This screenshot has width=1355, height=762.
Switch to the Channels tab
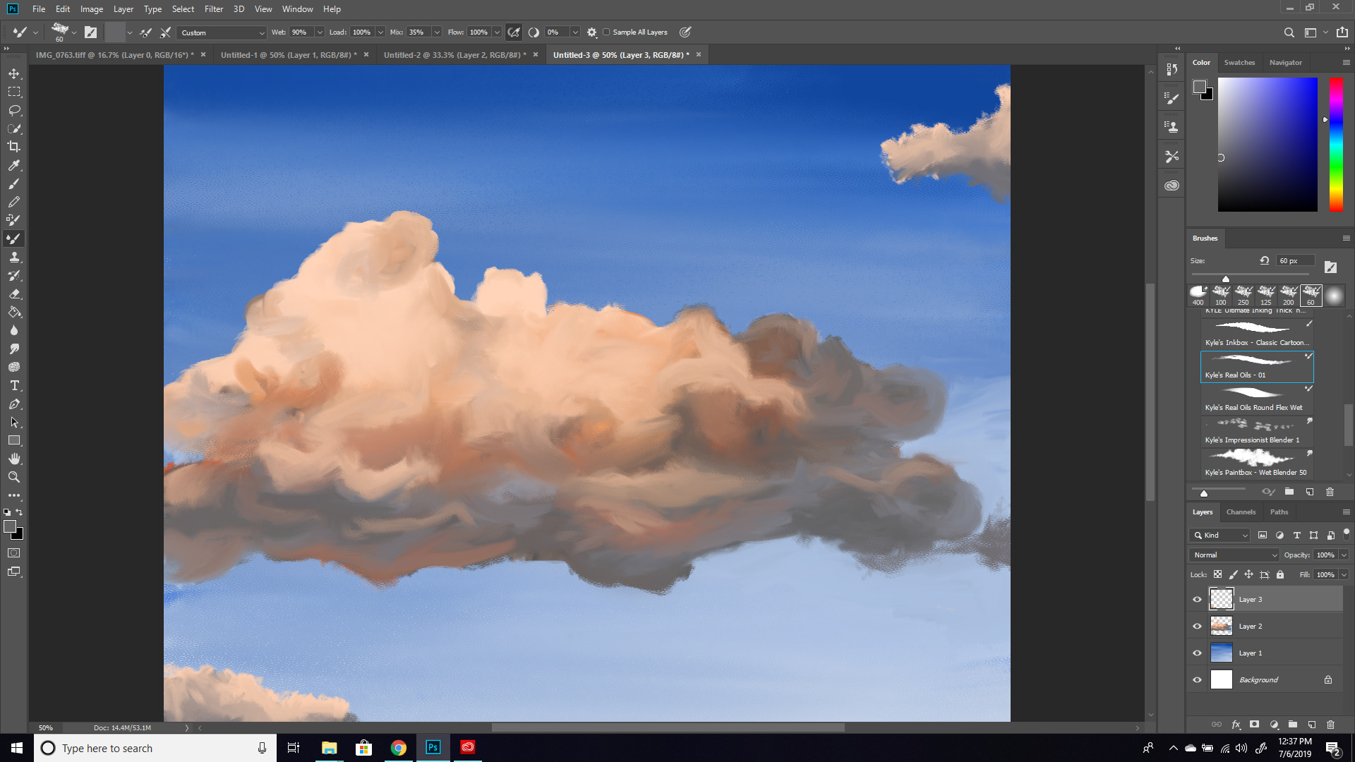[1241, 512]
